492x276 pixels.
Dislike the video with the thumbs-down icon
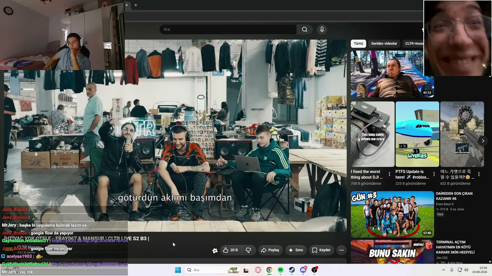pos(248,250)
